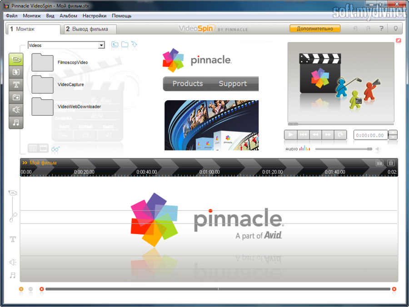Screen dimensions: 409x307
Task: Zoom in the timeline with the plus icon
Action: pyautogui.click(x=21, y=289)
